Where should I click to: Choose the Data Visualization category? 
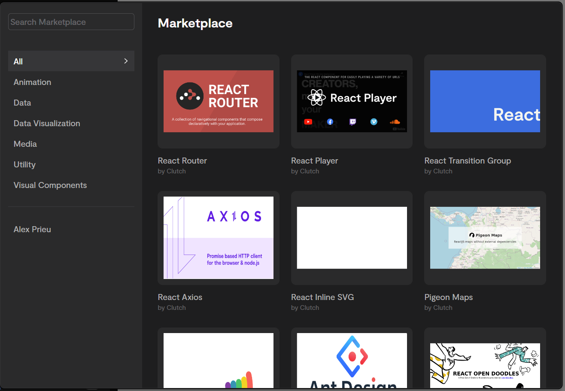[x=47, y=123]
